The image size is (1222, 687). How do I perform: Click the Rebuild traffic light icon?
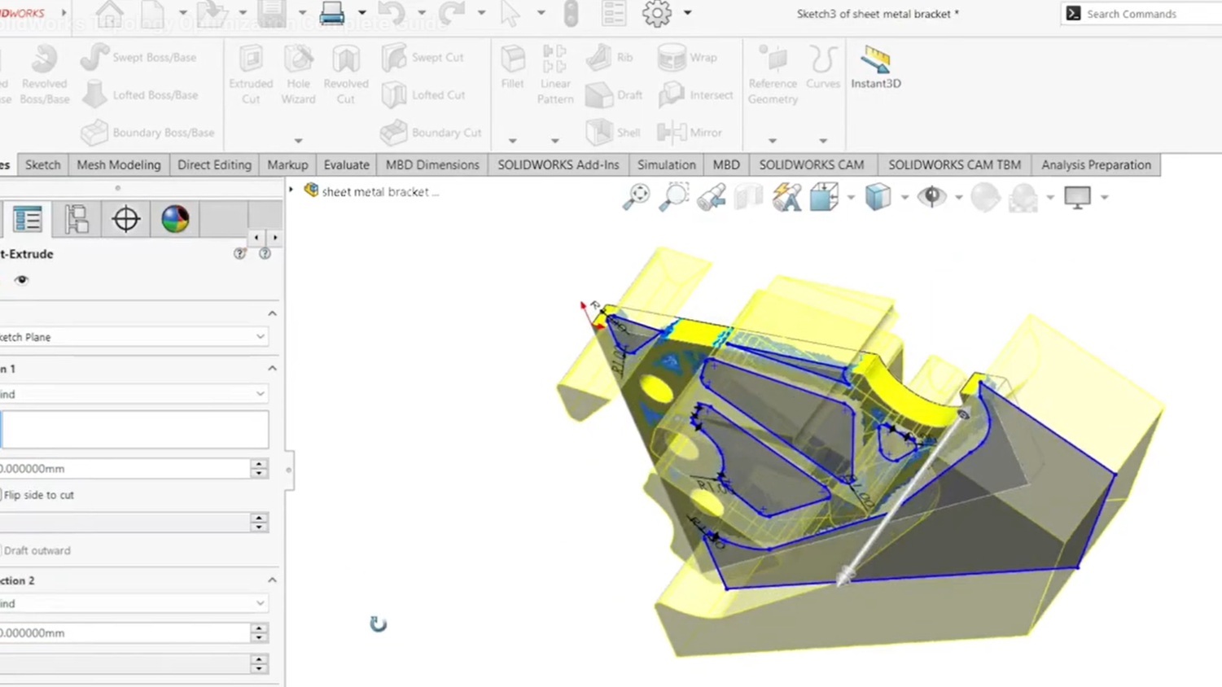point(571,13)
